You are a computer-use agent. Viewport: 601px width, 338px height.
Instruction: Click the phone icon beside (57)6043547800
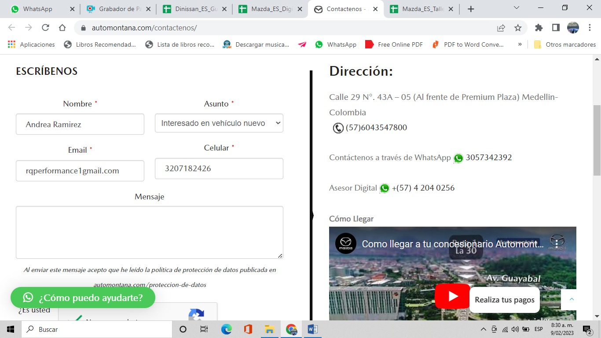(338, 128)
